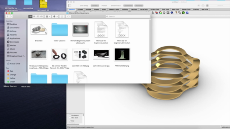Screen dimensions: 230x129
Task: Select the Persistent osnap radio button
Action: [70, 115]
